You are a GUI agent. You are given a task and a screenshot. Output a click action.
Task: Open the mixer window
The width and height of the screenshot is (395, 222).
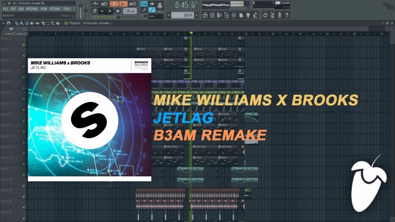click(x=234, y=15)
